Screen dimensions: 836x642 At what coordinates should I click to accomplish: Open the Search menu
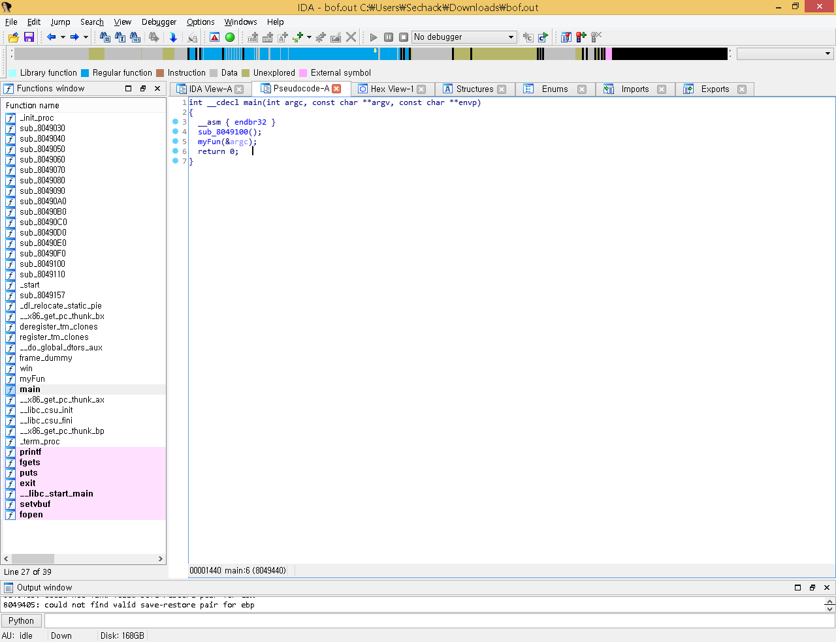[92, 22]
